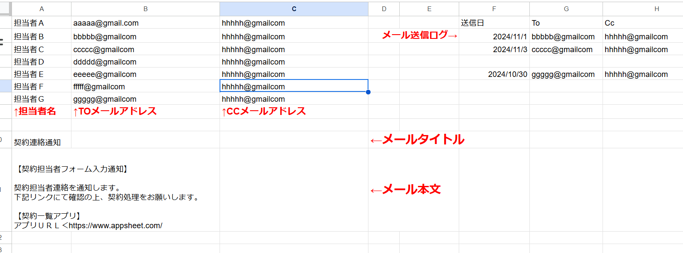This screenshot has width=683, height=253.
Task: Click log Cc hhhhh@gmailcom for 2024/10/30
Action: tap(643, 74)
